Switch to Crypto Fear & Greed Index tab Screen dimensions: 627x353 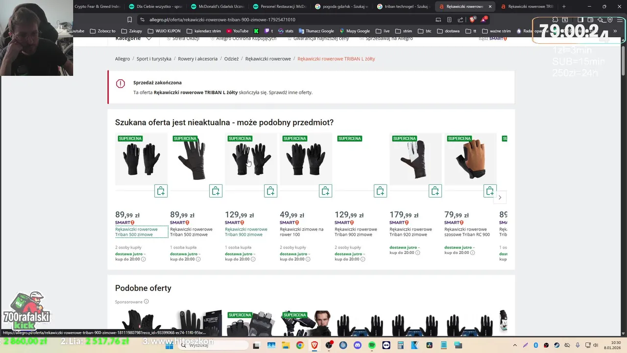pyautogui.click(x=97, y=6)
